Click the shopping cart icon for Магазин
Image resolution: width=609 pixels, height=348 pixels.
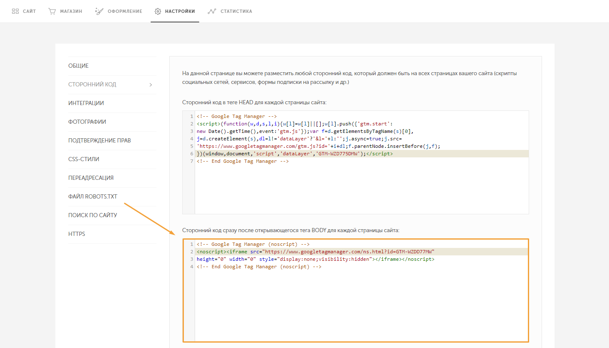[52, 11]
